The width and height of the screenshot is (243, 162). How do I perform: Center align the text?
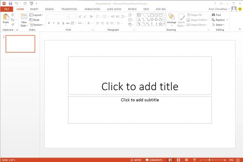click(102, 23)
